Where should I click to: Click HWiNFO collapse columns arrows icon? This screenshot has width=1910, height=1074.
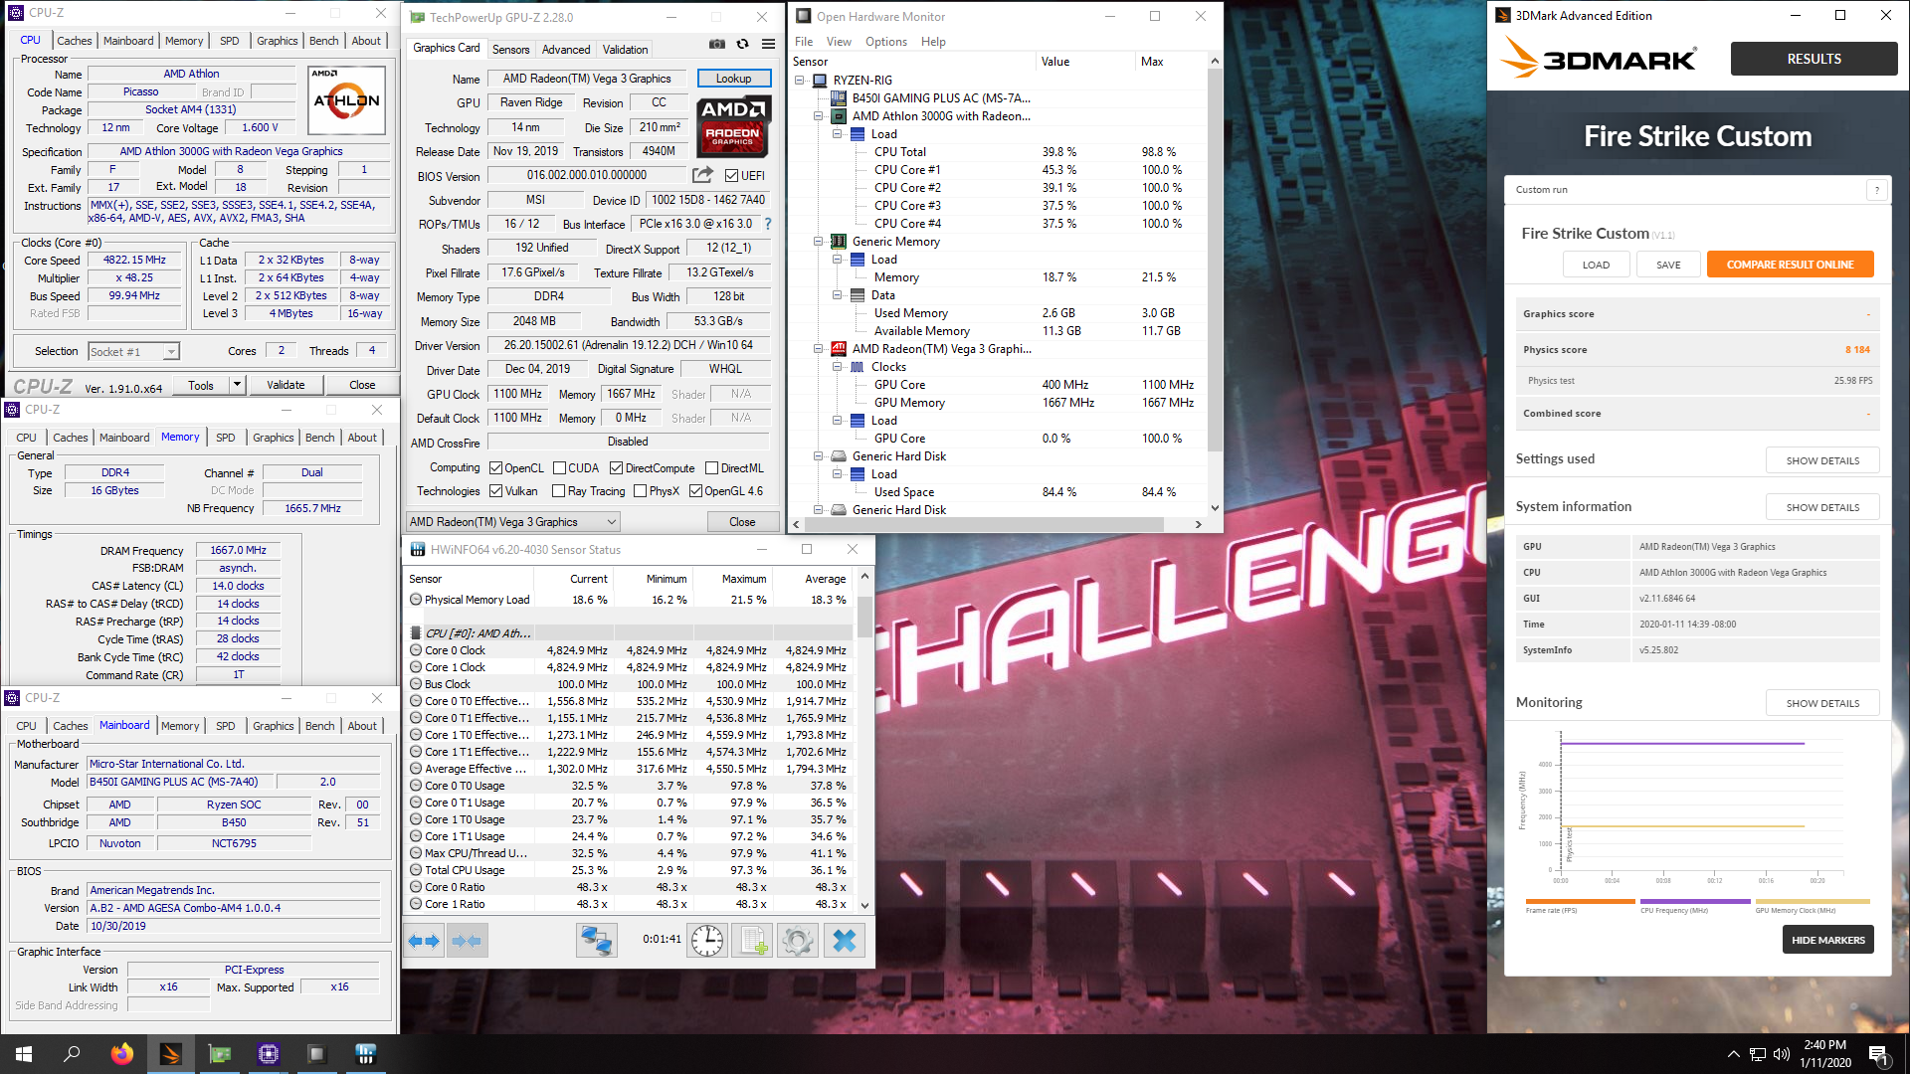(467, 941)
